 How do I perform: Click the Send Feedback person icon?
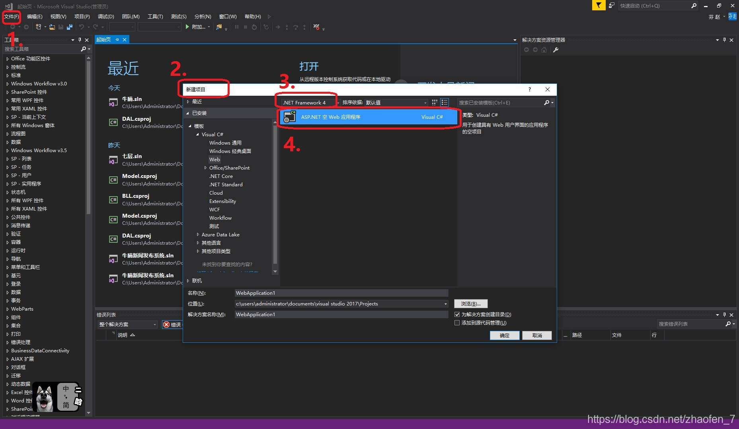pos(612,6)
